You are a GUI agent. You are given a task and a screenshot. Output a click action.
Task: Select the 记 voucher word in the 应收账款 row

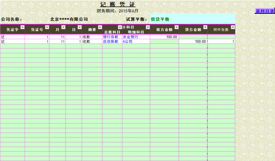tap(12, 42)
